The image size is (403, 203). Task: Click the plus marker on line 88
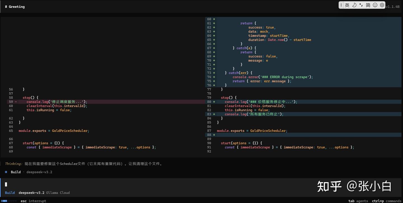(x=214, y=135)
